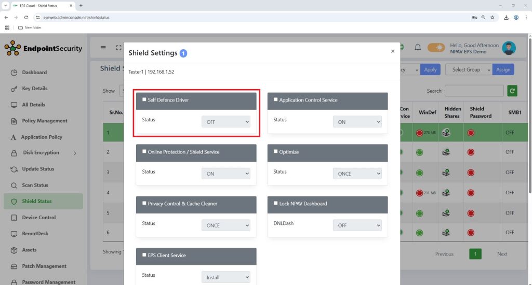Click Hidden Shares icon in first row
532x285 pixels.
click(446, 133)
